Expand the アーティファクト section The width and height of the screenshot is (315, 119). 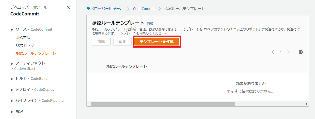pyautogui.click(x=12, y=63)
